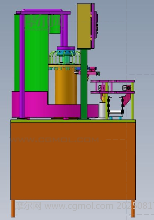This screenshot has width=154, height=220.
Task: Click the far-right yellow-green fixture post
Action: coord(132,101)
